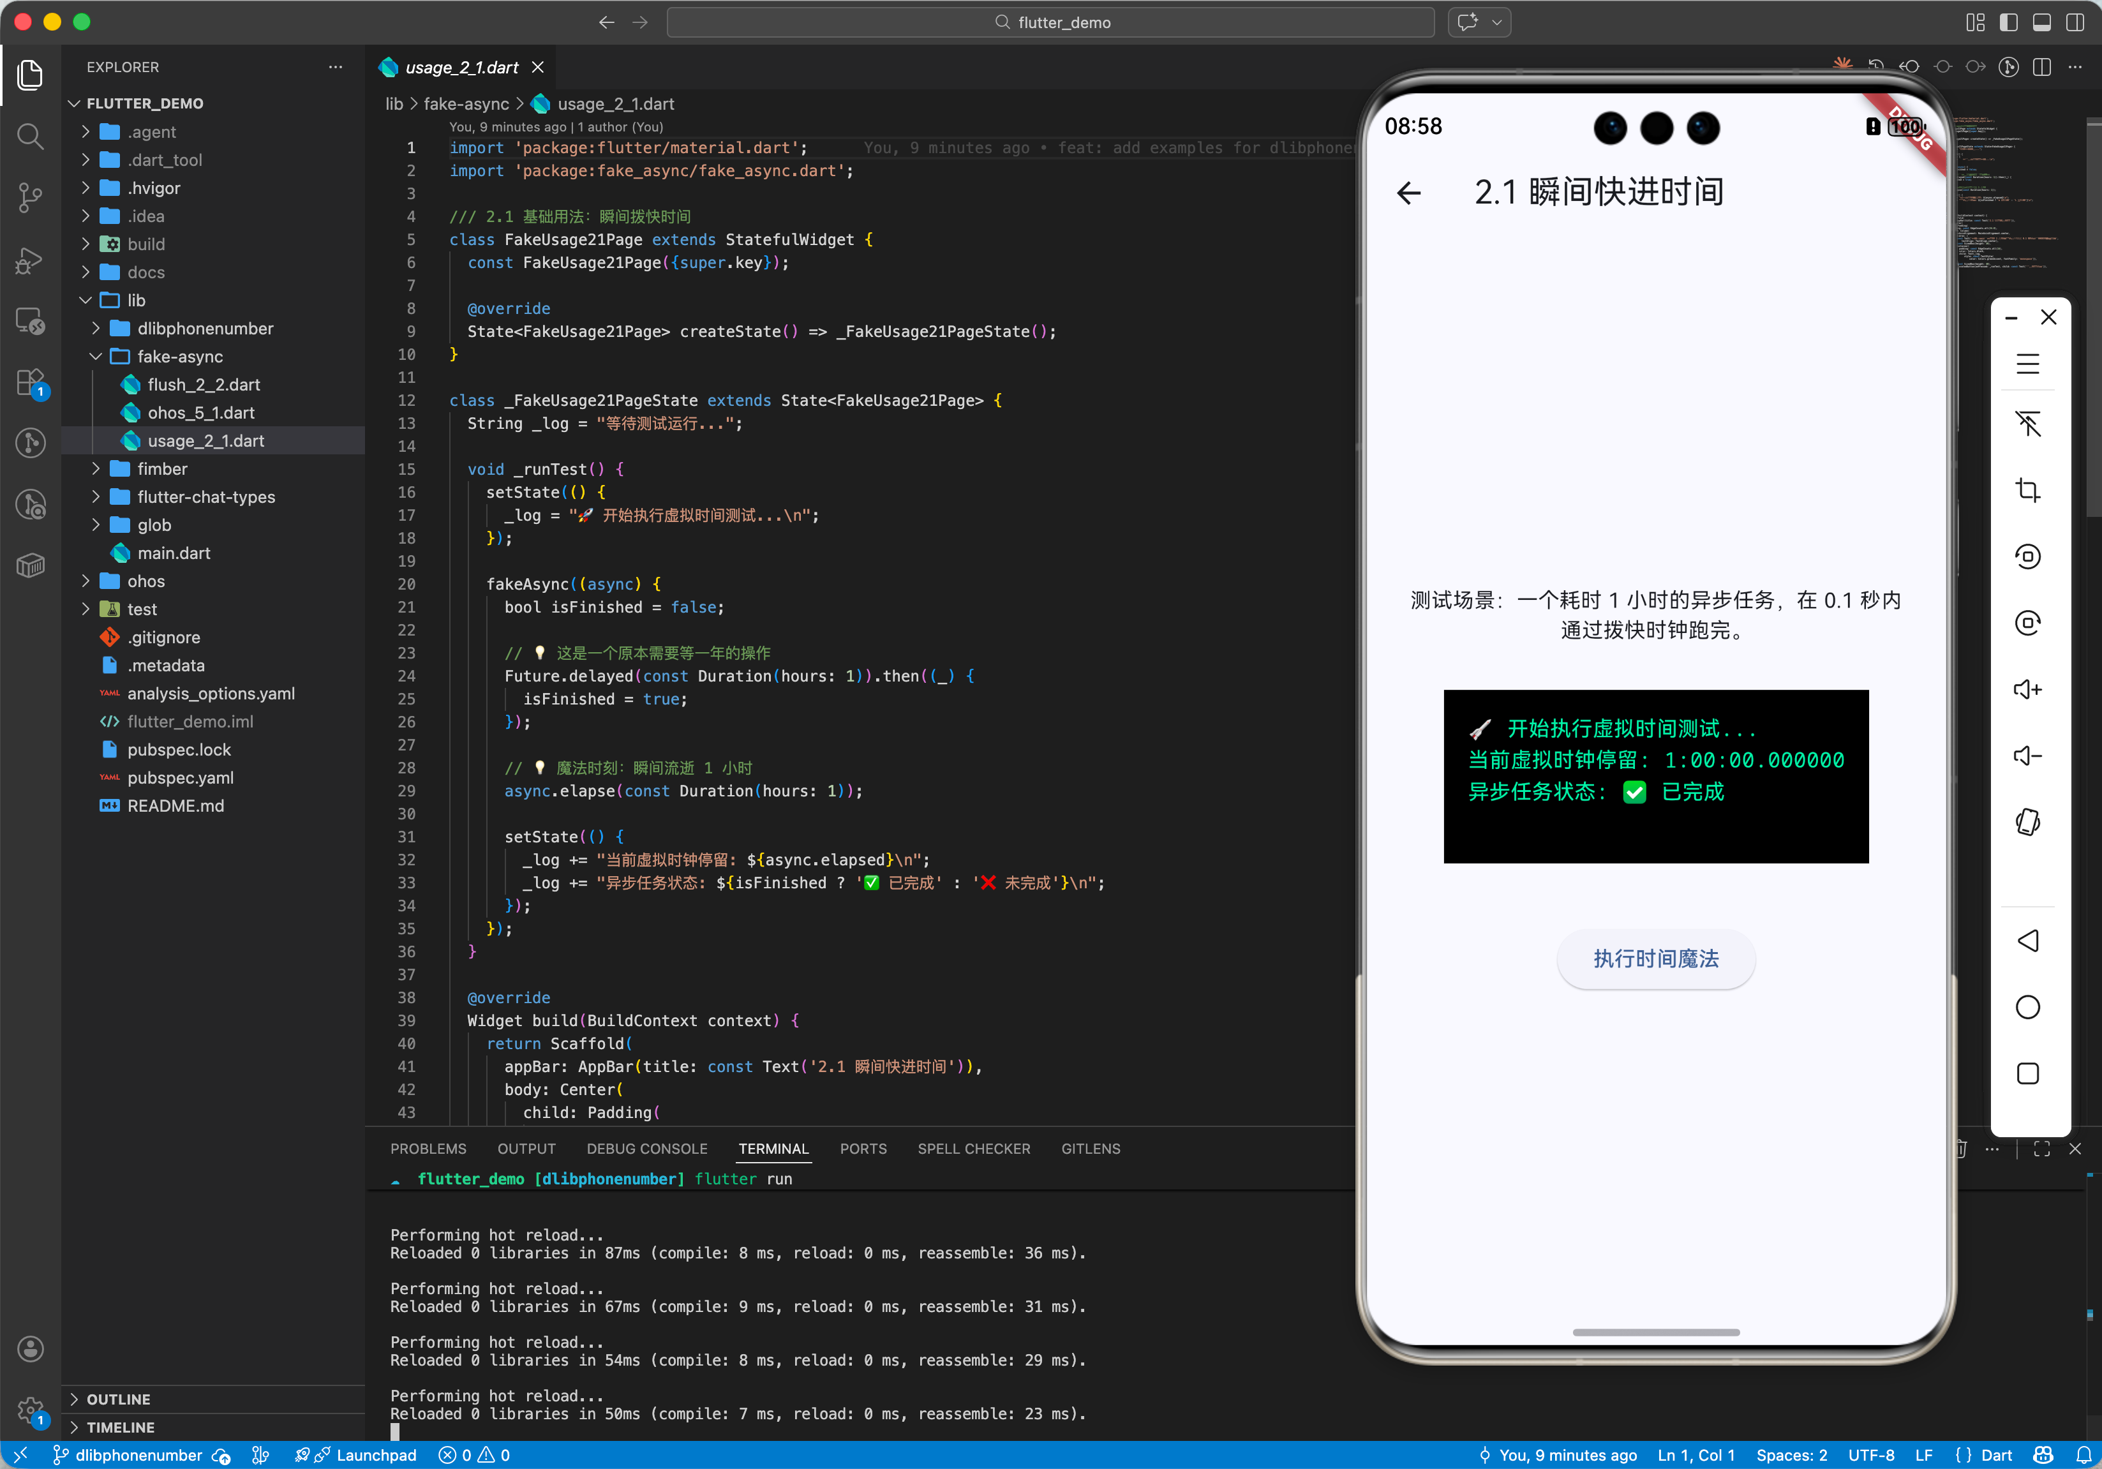
Task: Click emulator crop screenshot icon
Action: click(2027, 489)
